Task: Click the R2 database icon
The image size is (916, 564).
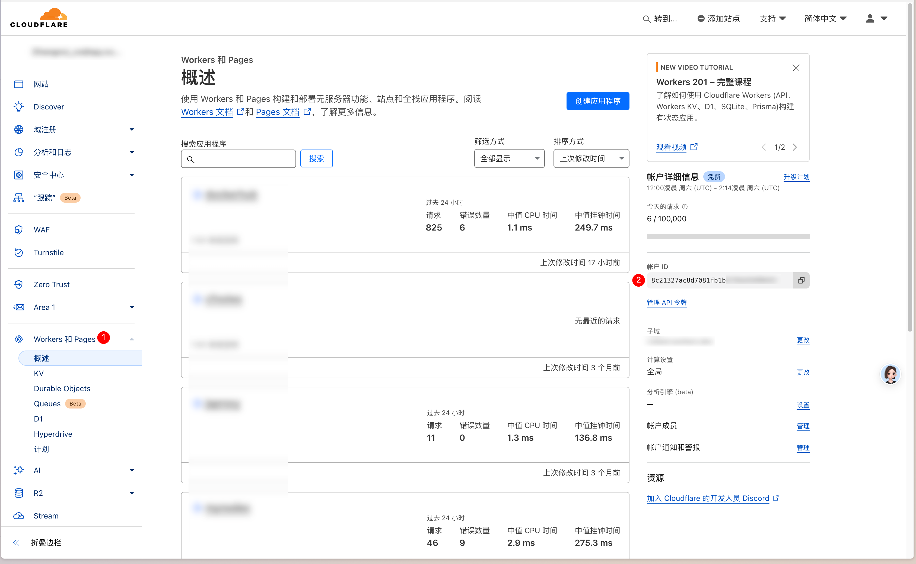Action: (19, 493)
